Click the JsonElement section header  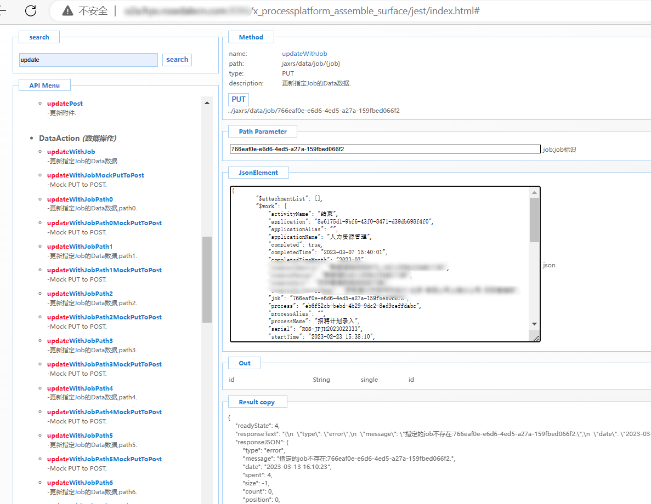click(258, 173)
